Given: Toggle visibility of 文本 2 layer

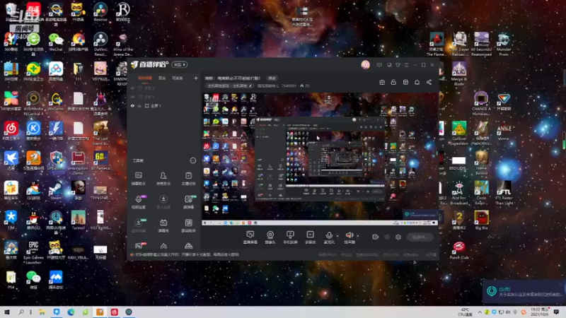Looking at the screenshot, I should (132, 88).
